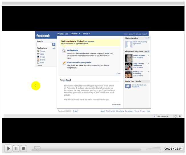Open the privacy link in header

pyautogui.click(x=139, y=34)
